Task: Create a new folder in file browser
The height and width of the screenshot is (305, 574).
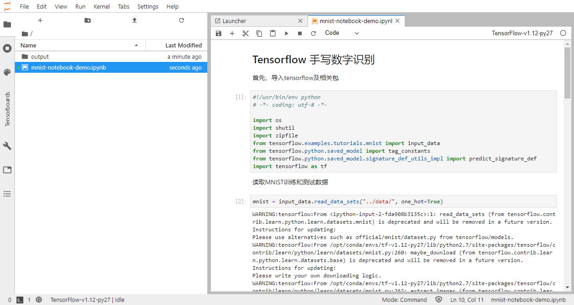Action: [87, 20]
